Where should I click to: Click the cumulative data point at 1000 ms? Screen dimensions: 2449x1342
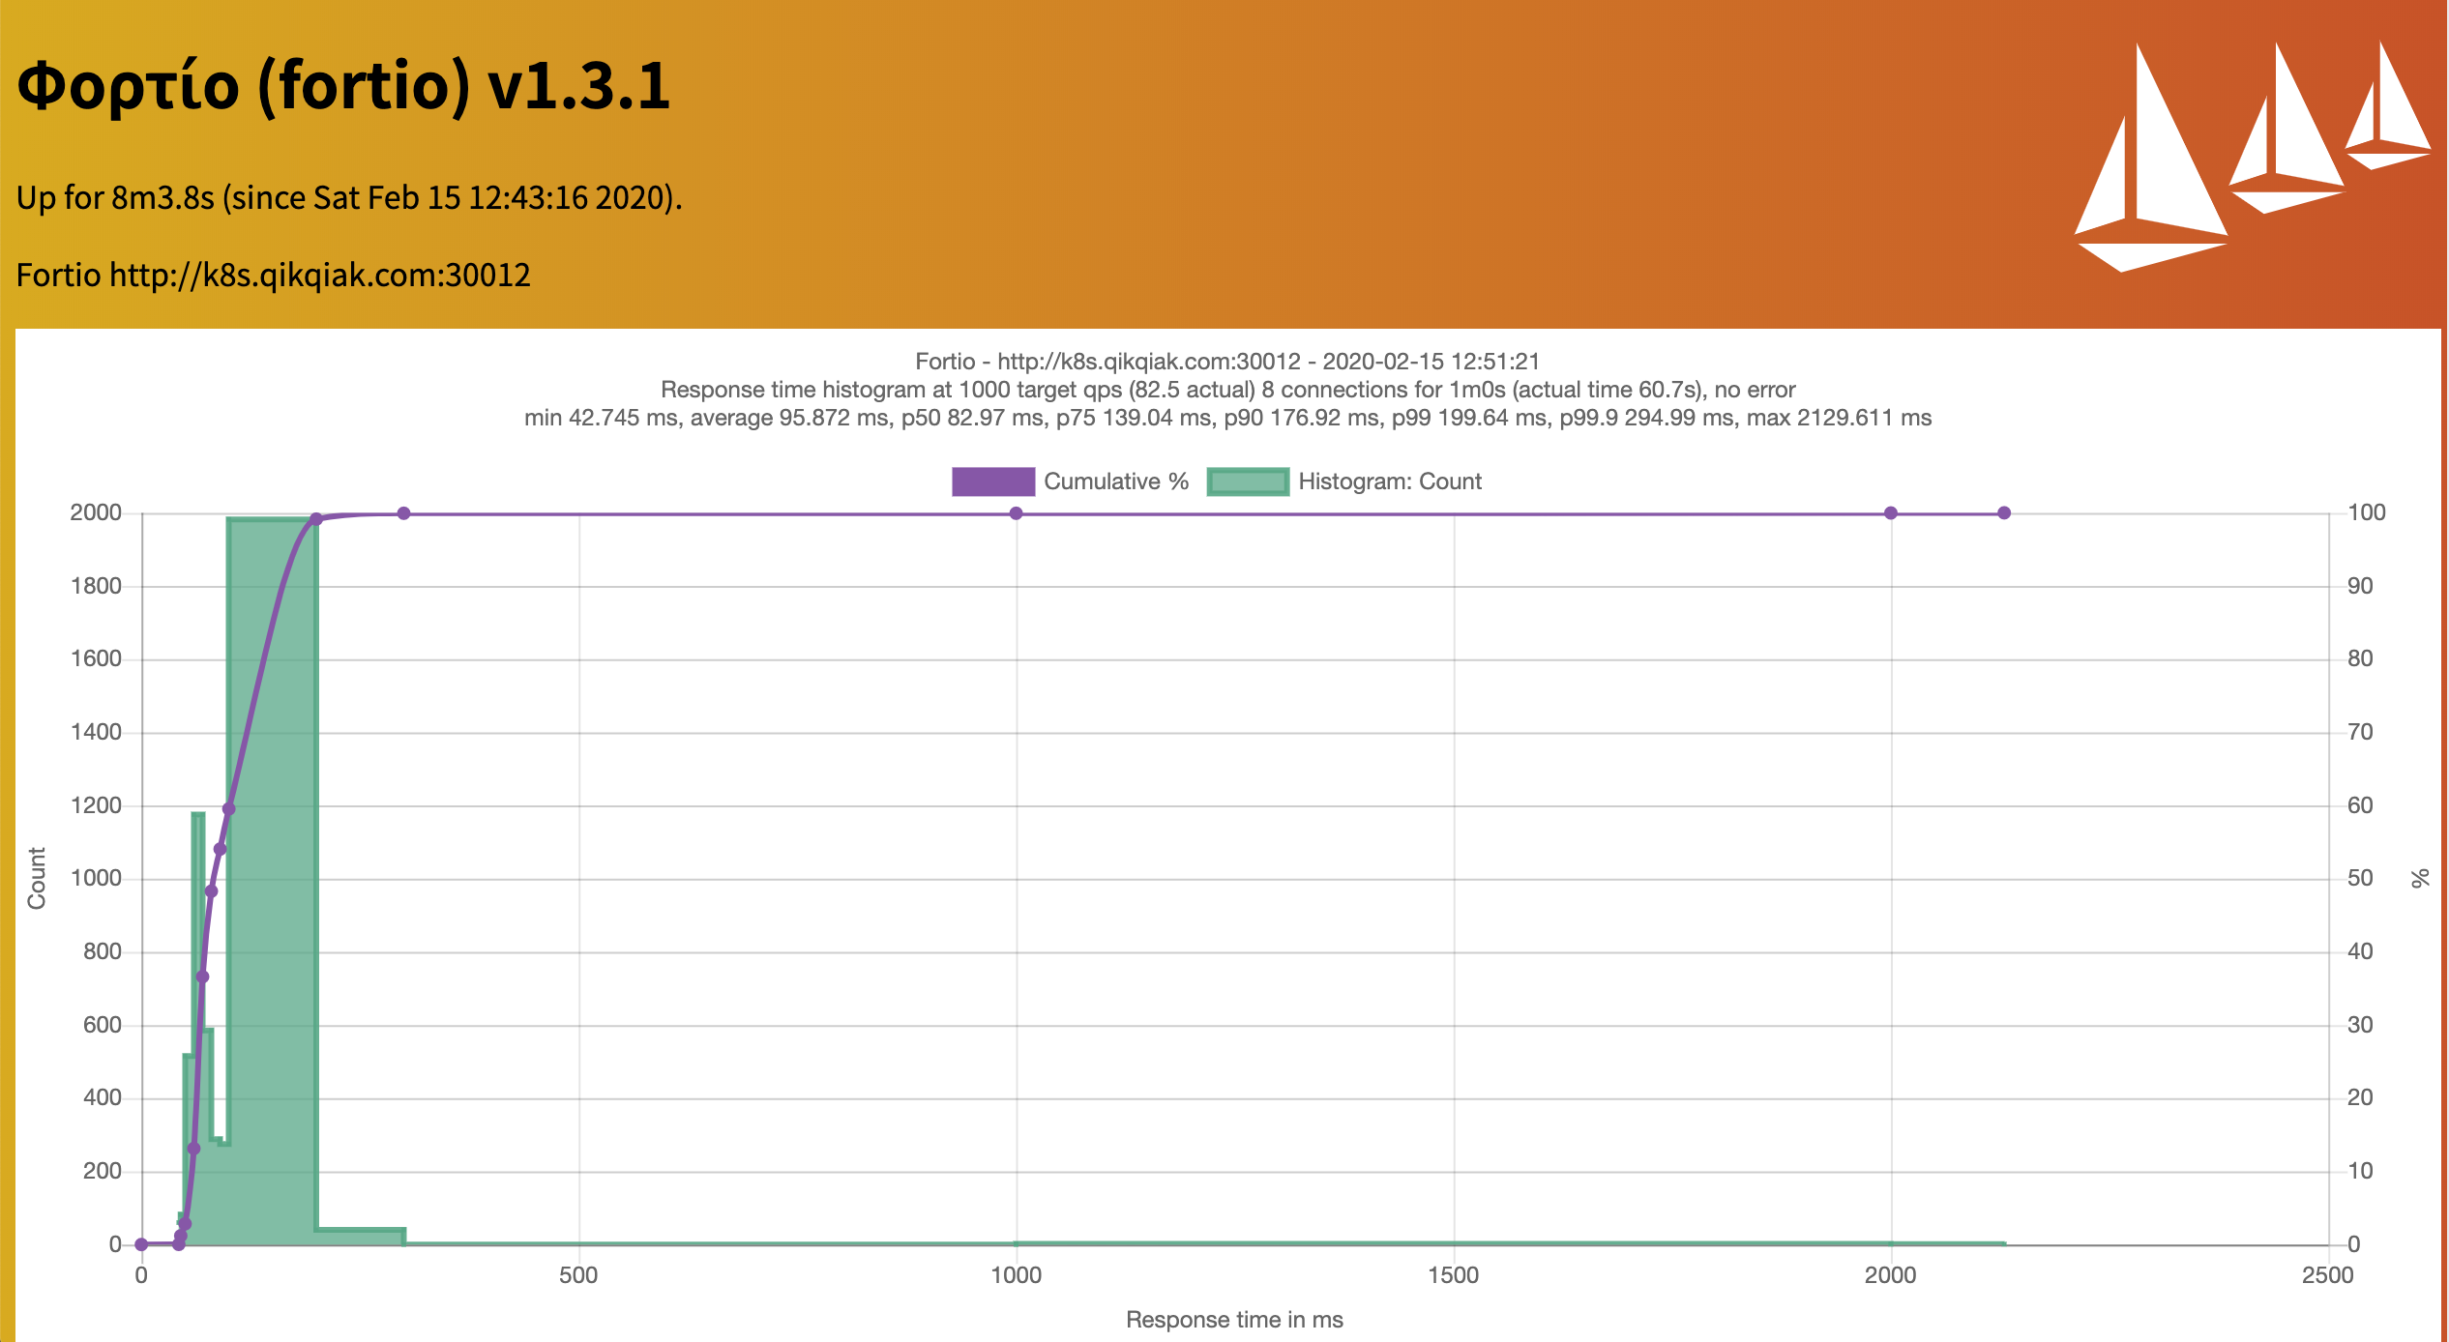point(1016,513)
